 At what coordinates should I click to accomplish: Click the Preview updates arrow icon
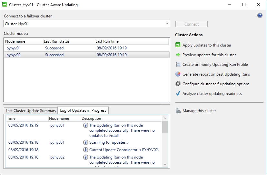178,55
